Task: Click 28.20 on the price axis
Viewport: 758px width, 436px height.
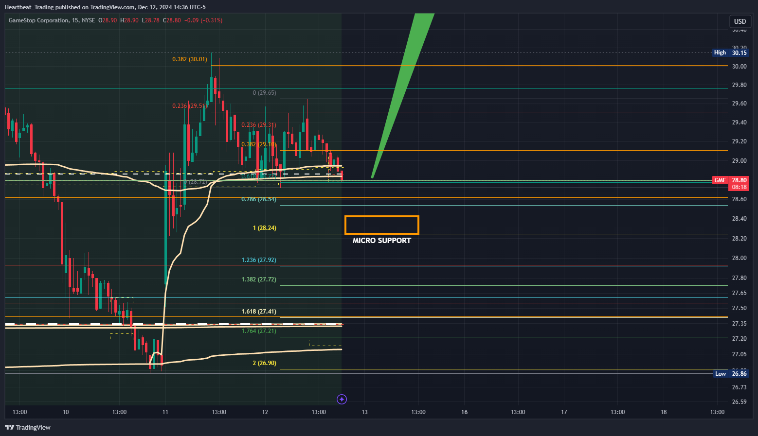Action: pos(739,239)
